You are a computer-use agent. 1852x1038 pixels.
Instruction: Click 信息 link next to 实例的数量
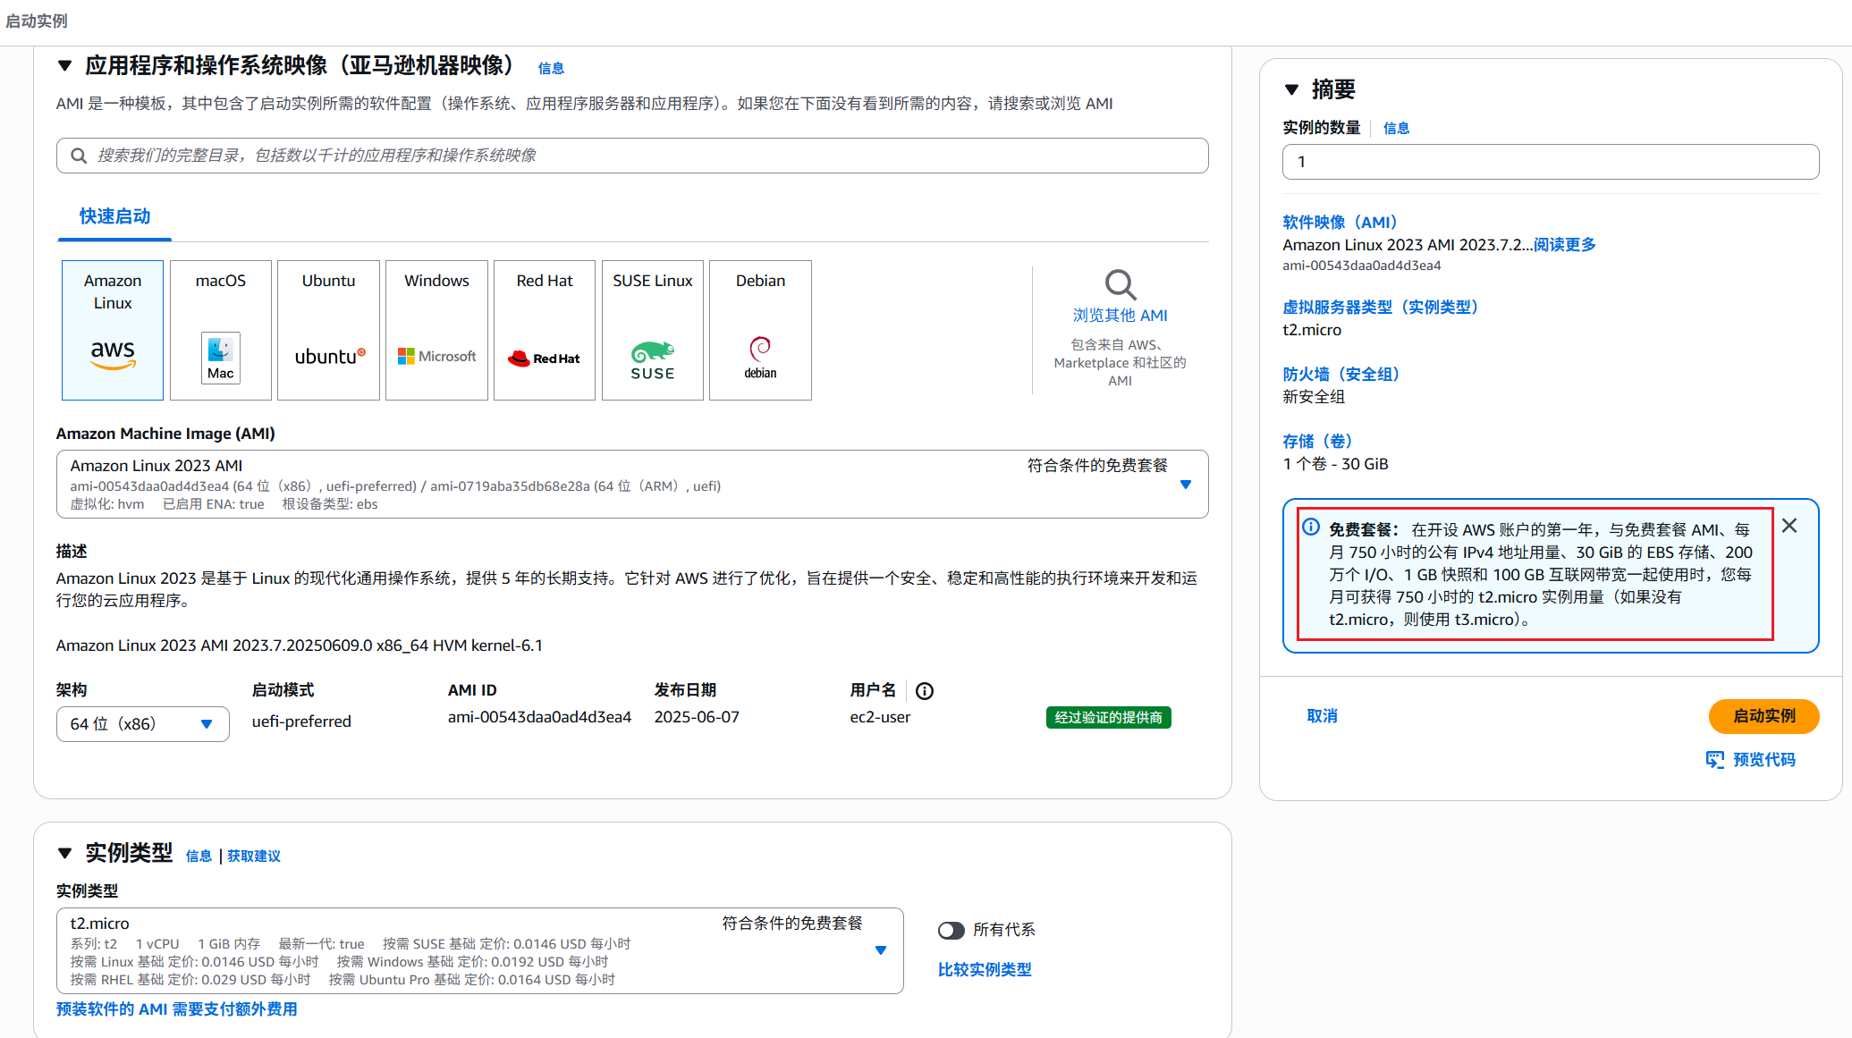coord(1396,128)
